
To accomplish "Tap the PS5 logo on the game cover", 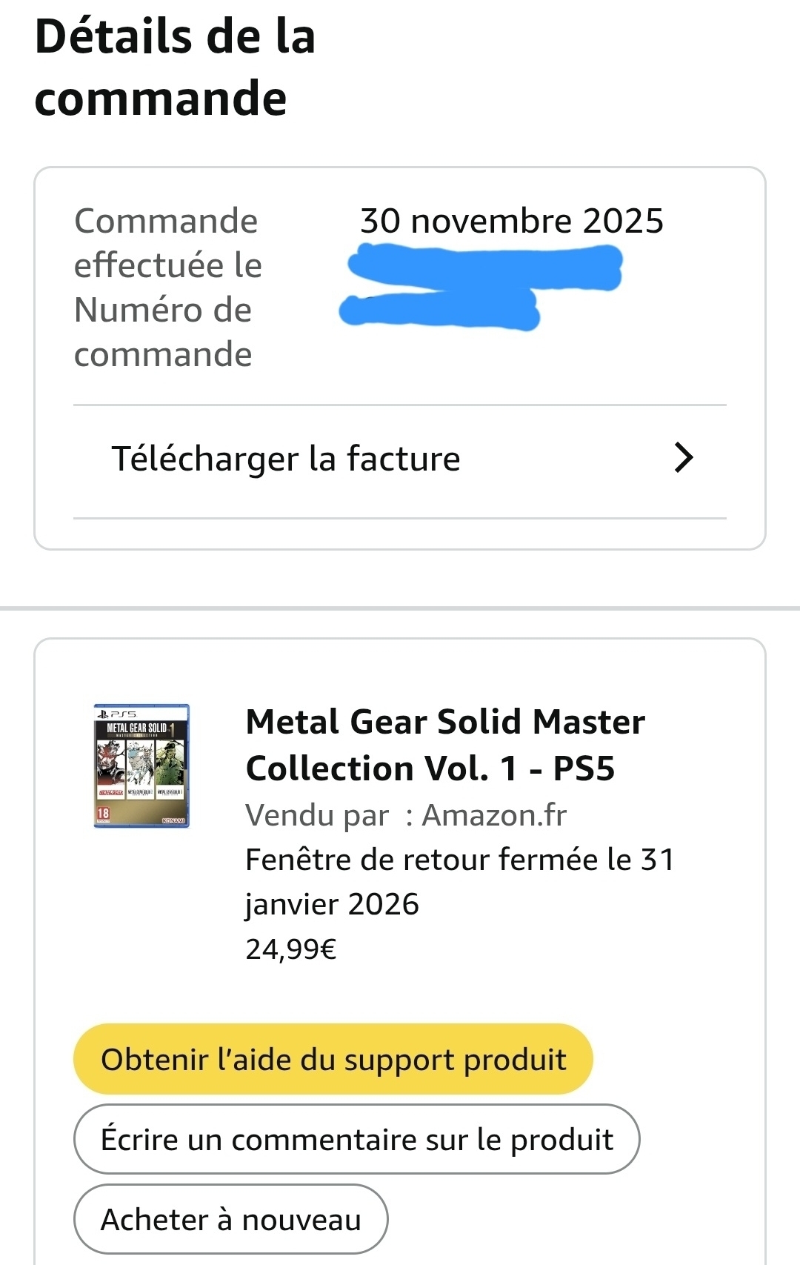I will coord(116,714).
